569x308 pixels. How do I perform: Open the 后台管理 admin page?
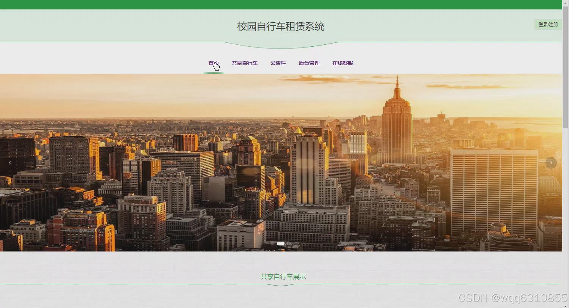tap(309, 63)
